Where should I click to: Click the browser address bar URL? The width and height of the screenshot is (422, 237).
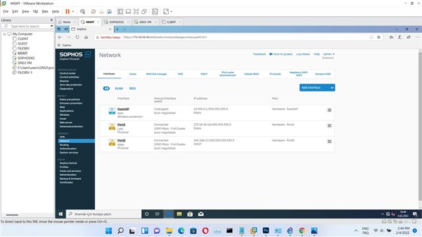pyautogui.click(x=166, y=37)
